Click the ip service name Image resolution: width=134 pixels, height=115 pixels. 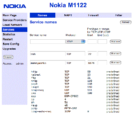pyautogui.click(x=33, y=99)
